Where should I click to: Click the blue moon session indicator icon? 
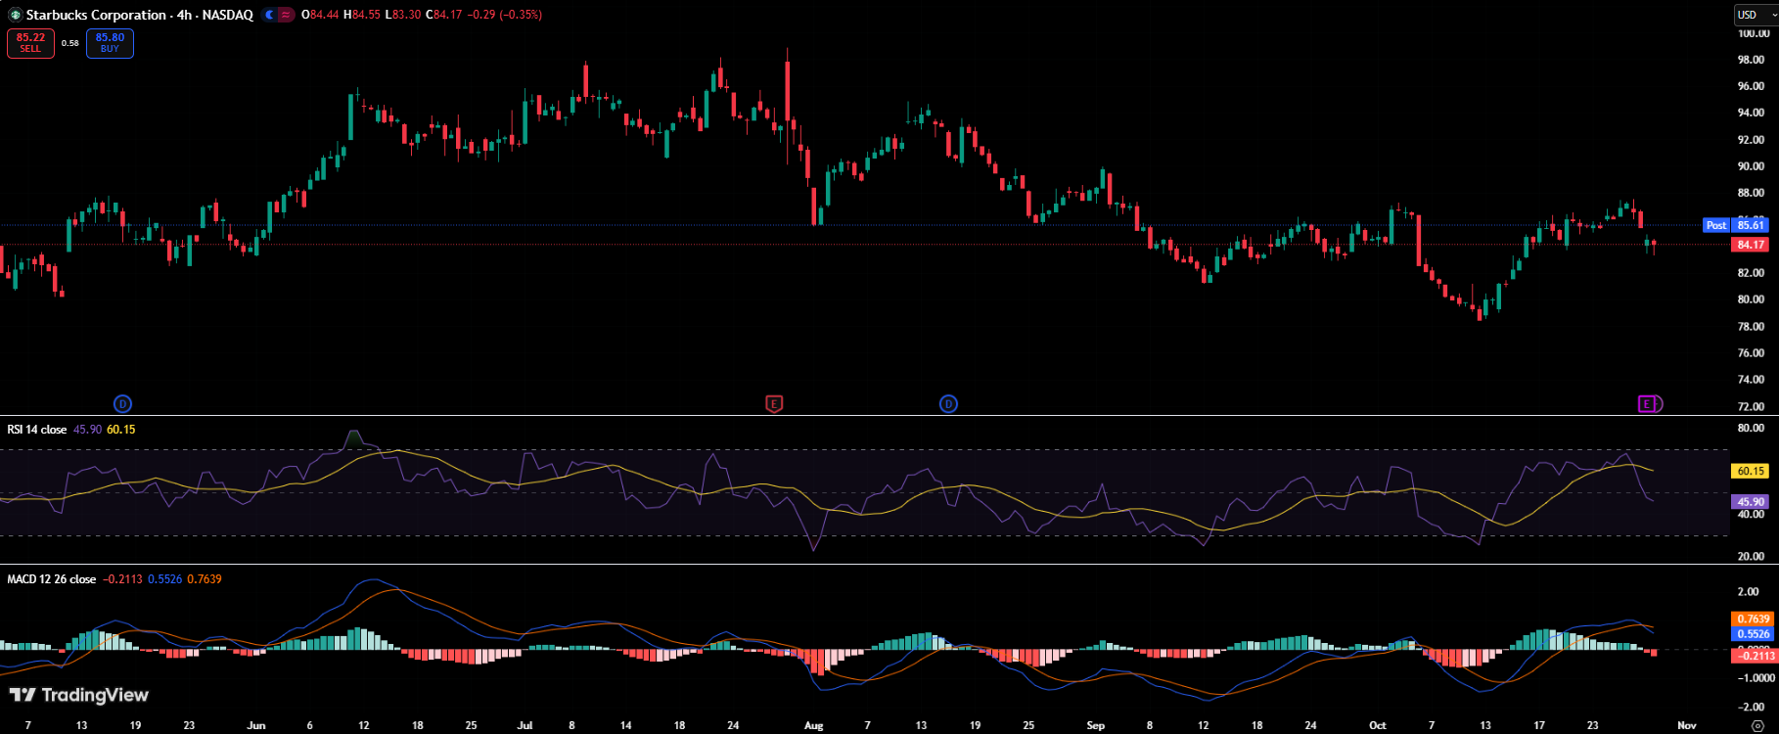coord(270,15)
